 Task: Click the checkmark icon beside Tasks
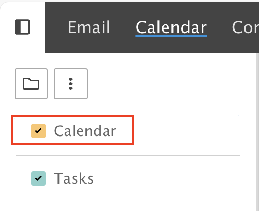(38, 178)
